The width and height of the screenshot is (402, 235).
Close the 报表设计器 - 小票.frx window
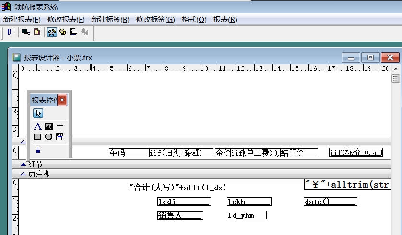click(390, 57)
